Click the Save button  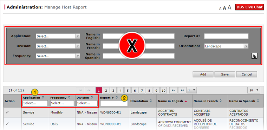click(x=225, y=74)
